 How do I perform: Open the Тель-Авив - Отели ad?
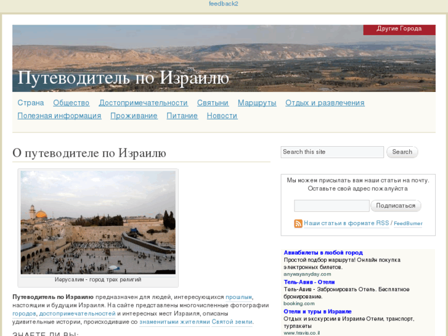pos(309,282)
